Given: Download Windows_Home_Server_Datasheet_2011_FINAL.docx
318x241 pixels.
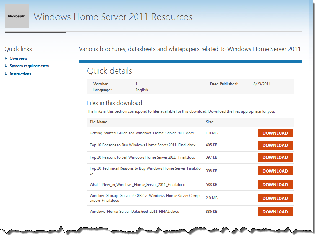Looking at the screenshot, I should (x=275, y=212).
